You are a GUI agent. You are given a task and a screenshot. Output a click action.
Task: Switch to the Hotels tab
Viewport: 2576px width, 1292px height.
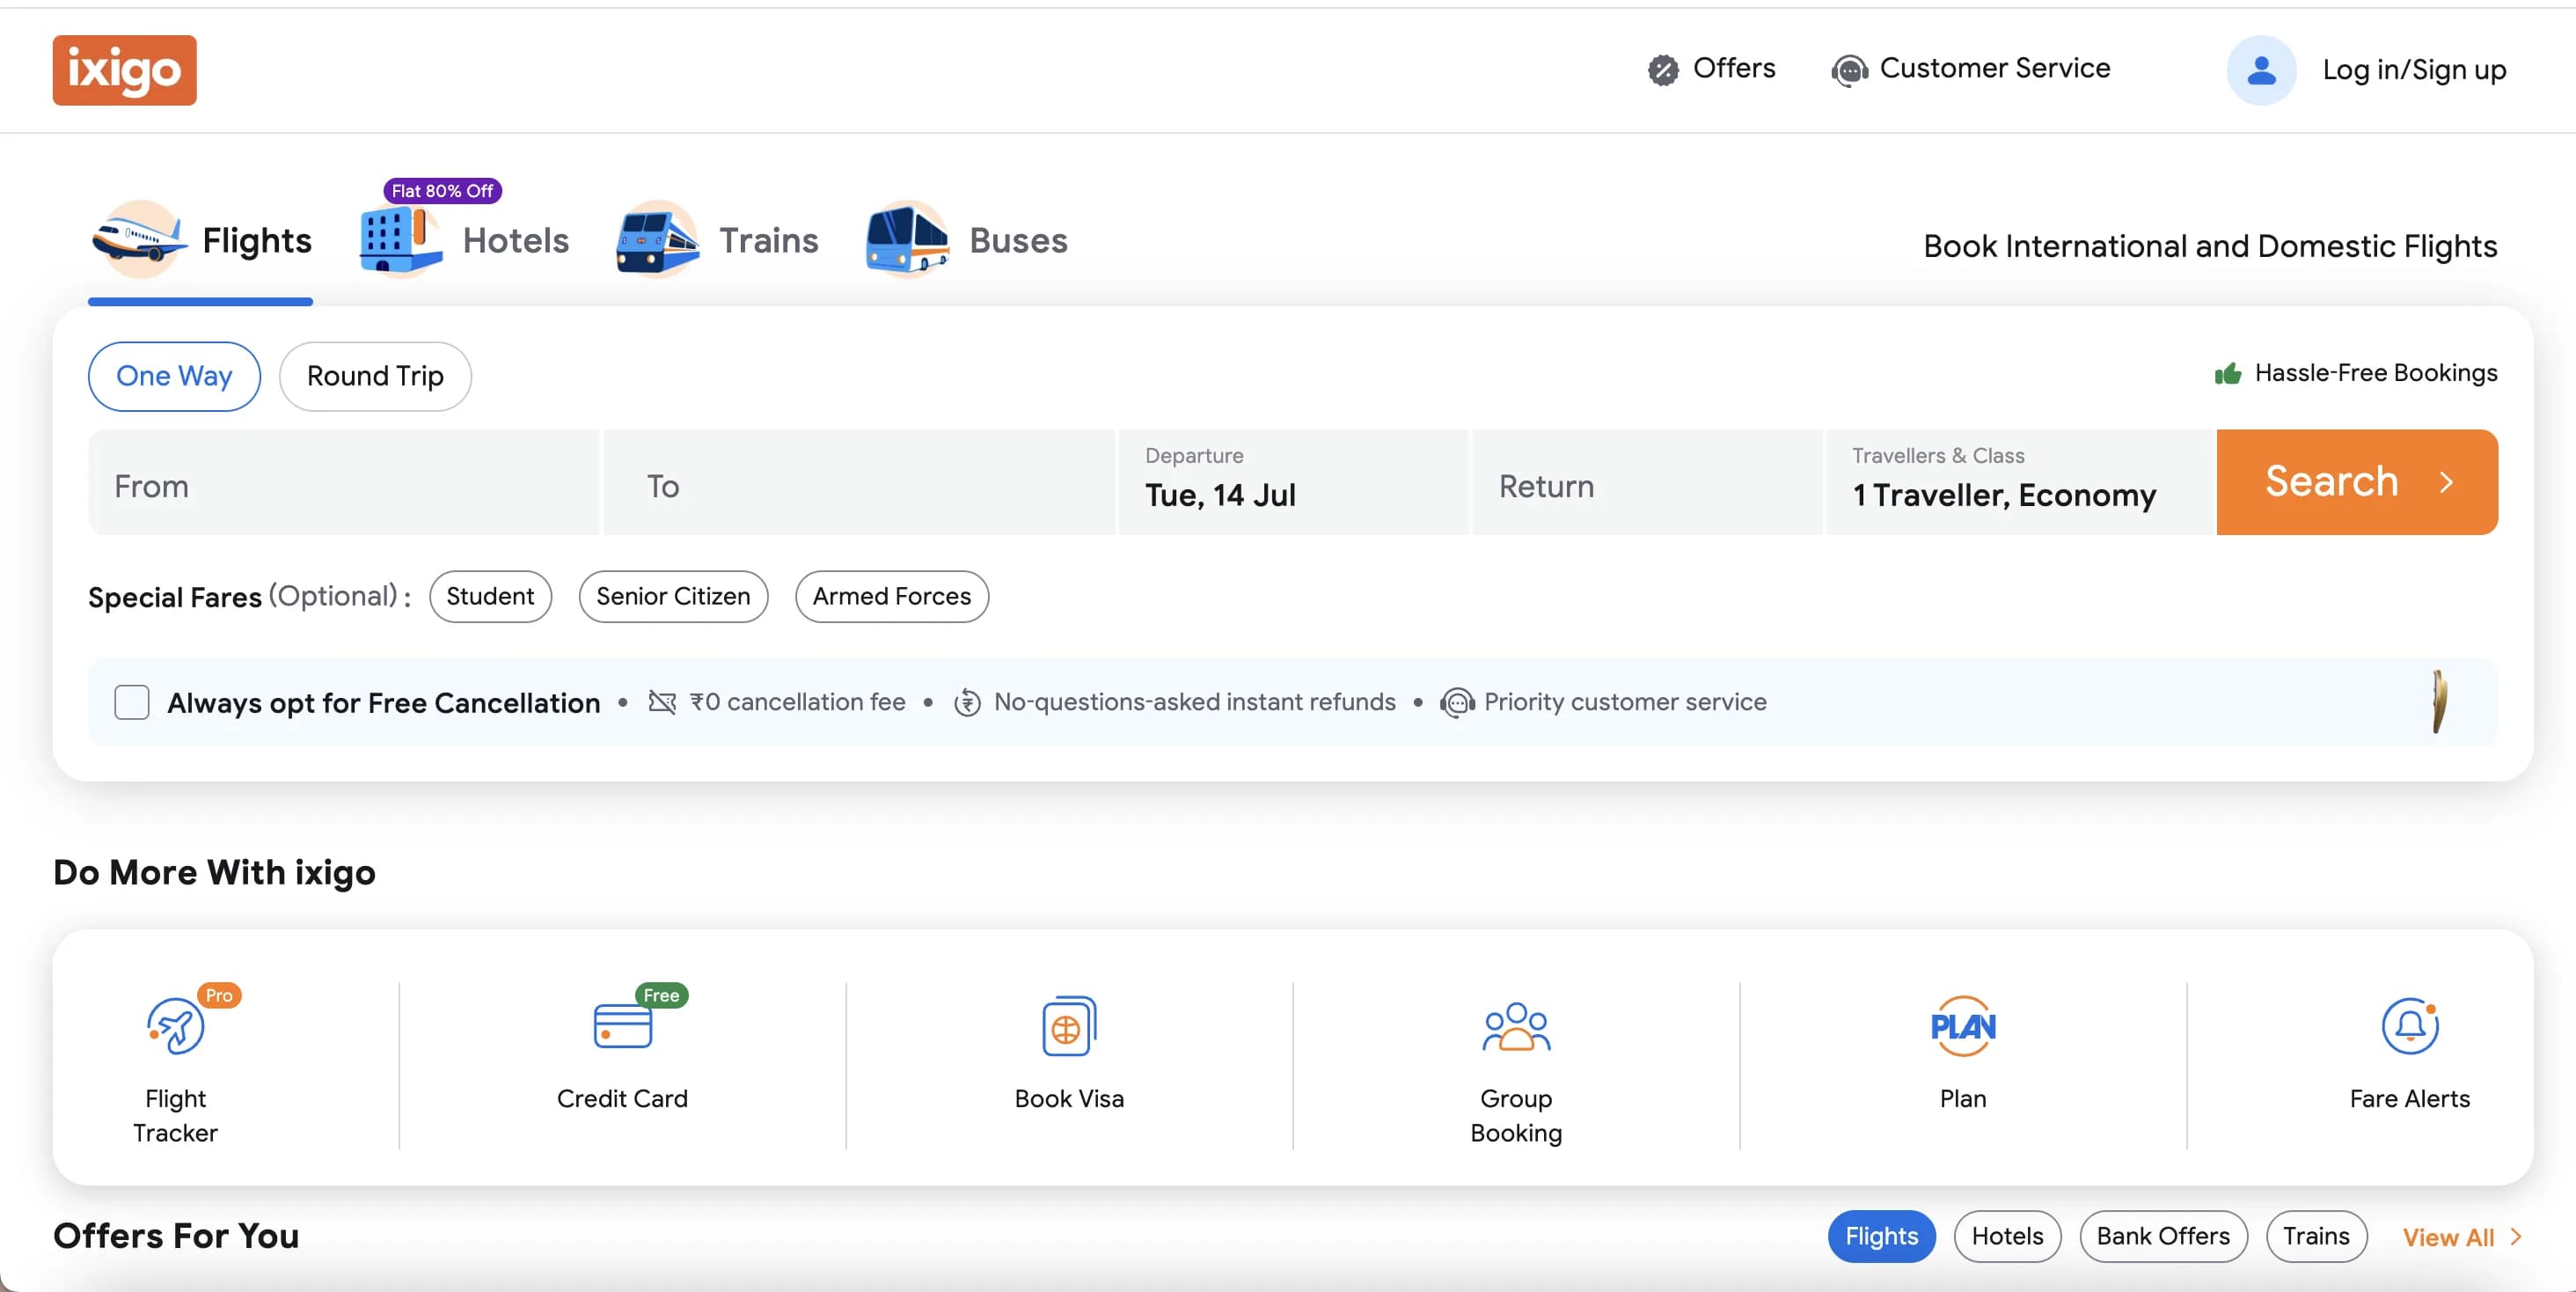(x=465, y=241)
